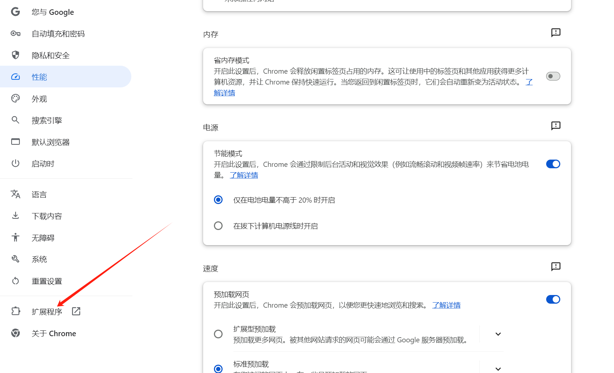This screenshot has height=373, width=614.
Task: Click the speedometer performance icon
Action: [x=16, y=77]
